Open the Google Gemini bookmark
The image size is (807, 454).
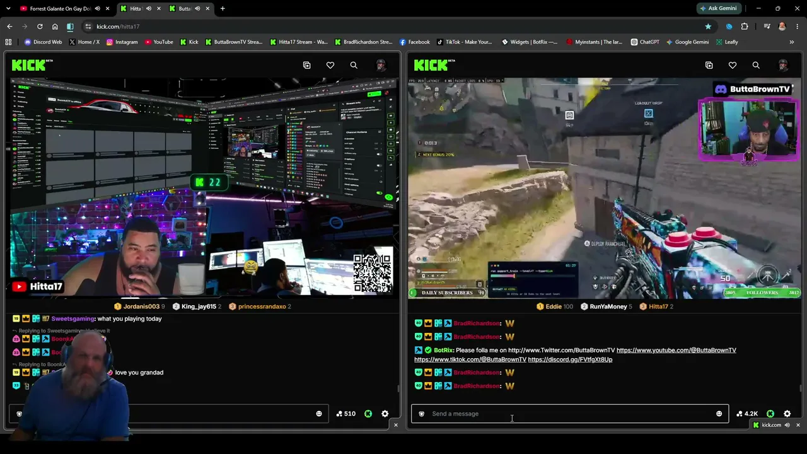coord(687,42)
